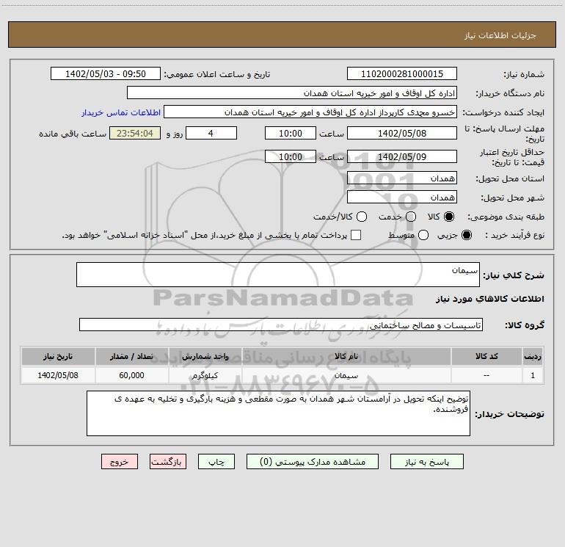The height and width of the screenshot is (547, 565).
Task: Click the سیمان cell in the goods table
Action: [x=346, y=375]
